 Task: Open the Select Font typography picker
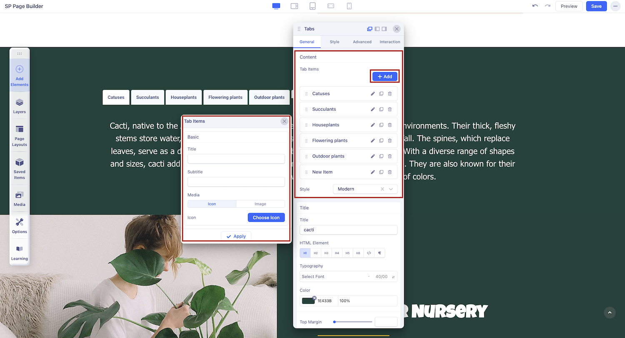coord(333,277)
